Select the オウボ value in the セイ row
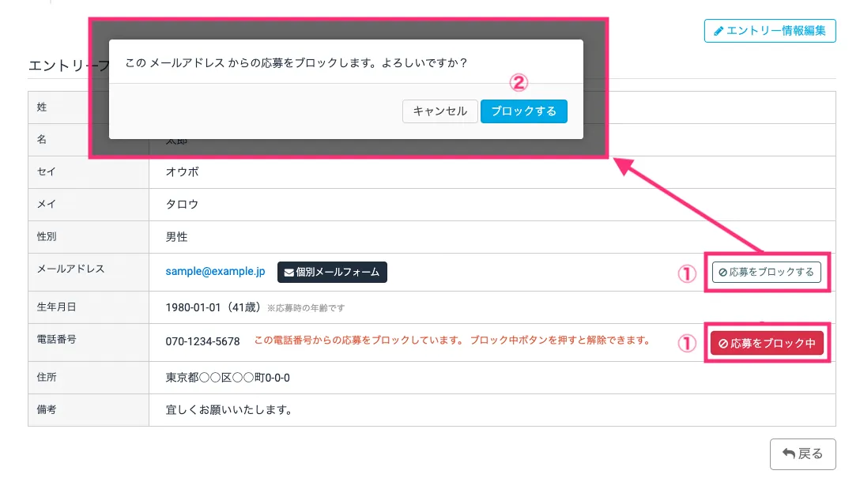 pos(182,171)
